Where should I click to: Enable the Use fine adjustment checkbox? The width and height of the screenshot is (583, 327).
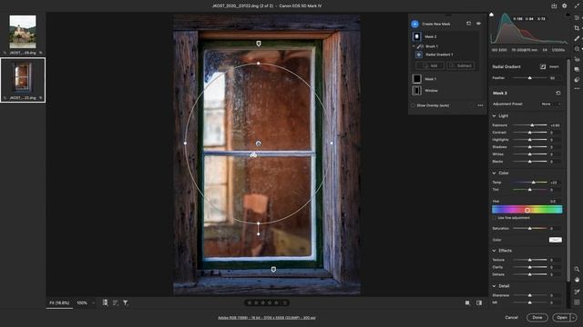point(495,218)
